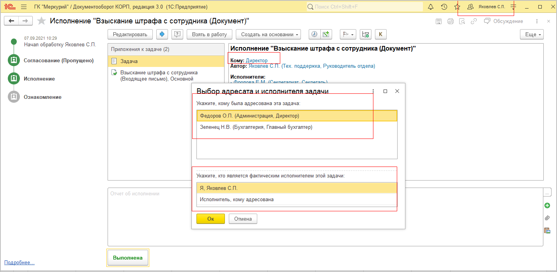The width and height of the screenshot is (557, 272).
Task: Click the Редактировать button
Action: point(130,34)
